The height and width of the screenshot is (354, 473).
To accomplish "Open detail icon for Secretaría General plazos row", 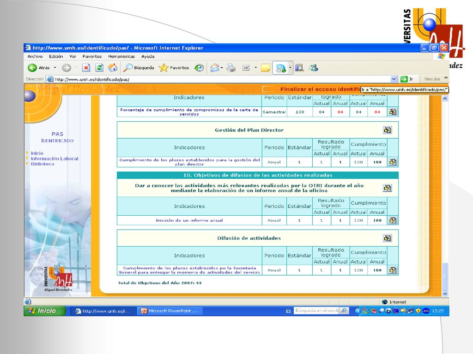I will 393,270.
